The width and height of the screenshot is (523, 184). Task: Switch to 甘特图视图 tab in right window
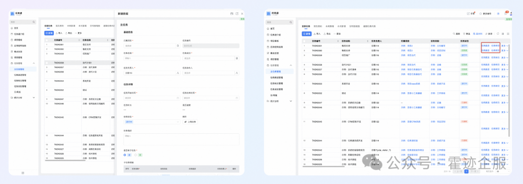[x=354, y=26]
